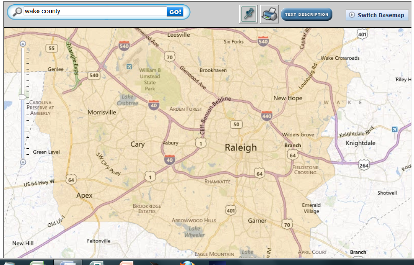
Task: Click the Interstate 440 shield on map
Action: (267, 115)
